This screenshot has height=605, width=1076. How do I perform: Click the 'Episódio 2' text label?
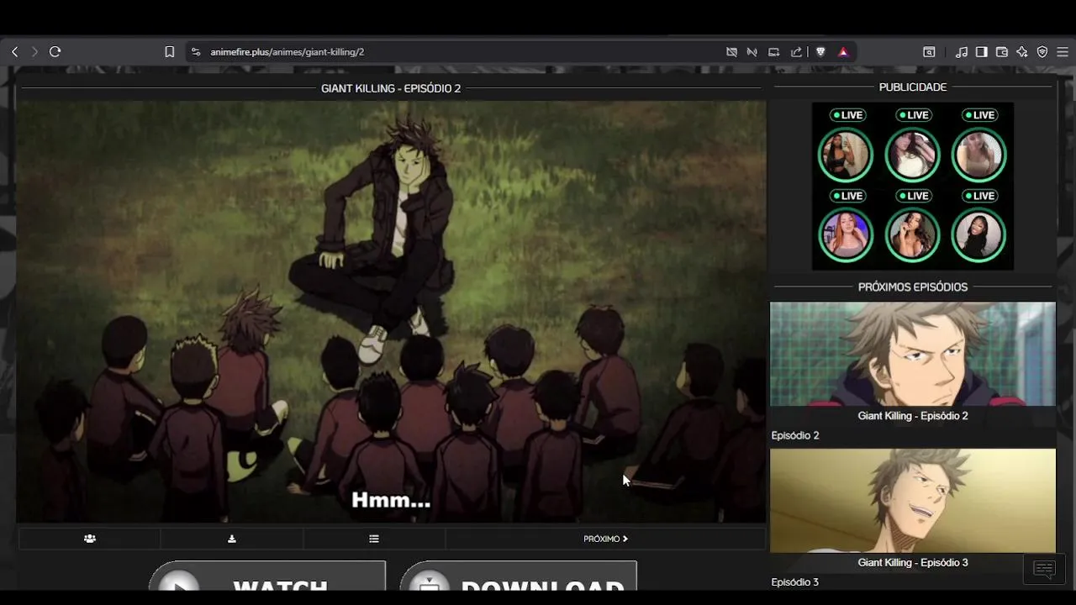[795, 435]
